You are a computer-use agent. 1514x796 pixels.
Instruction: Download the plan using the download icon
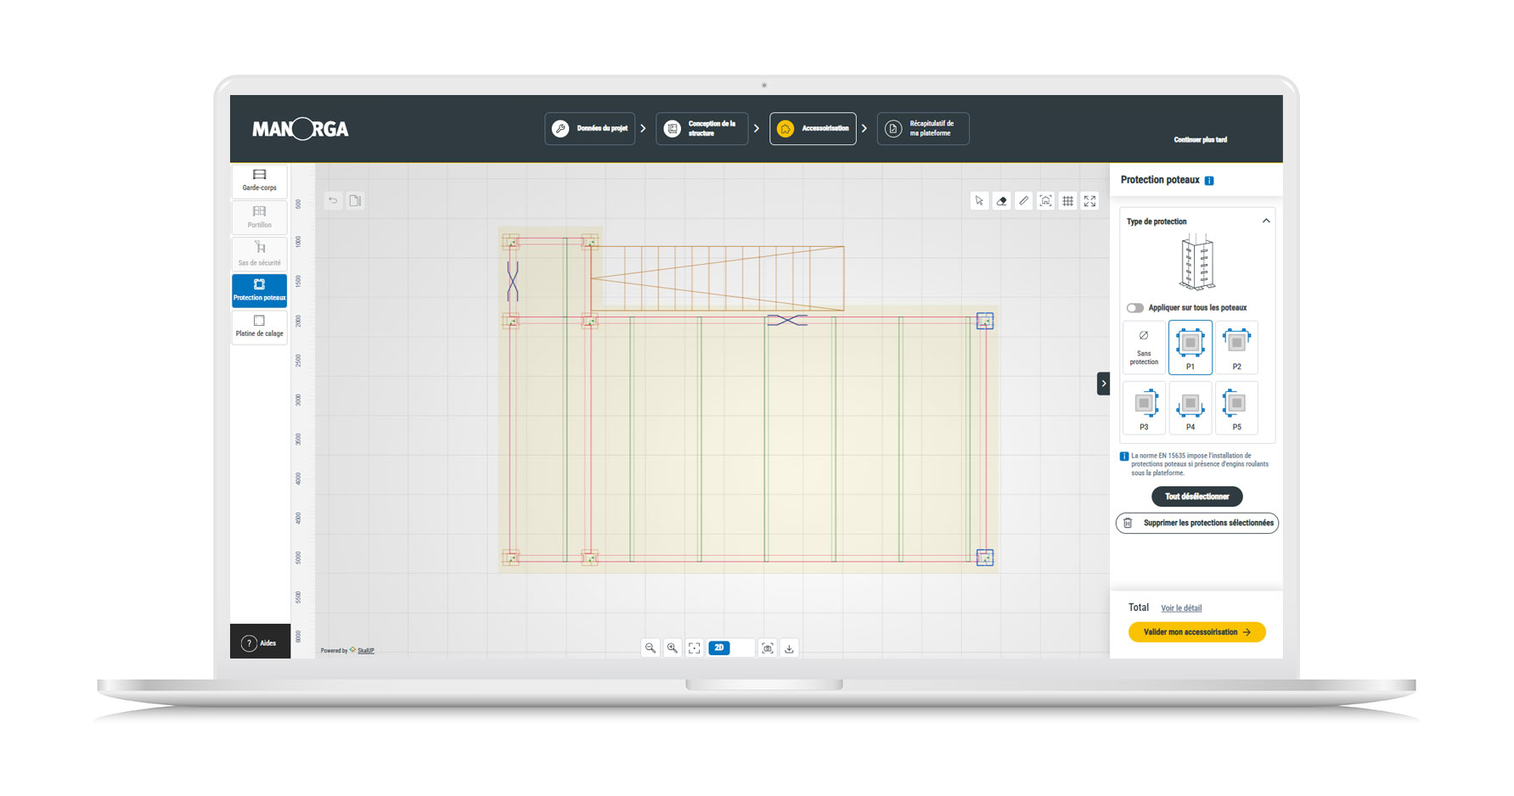point(789,647)
